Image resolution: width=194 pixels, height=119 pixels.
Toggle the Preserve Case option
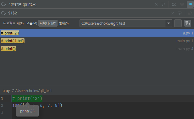click(x=190, y=13)
